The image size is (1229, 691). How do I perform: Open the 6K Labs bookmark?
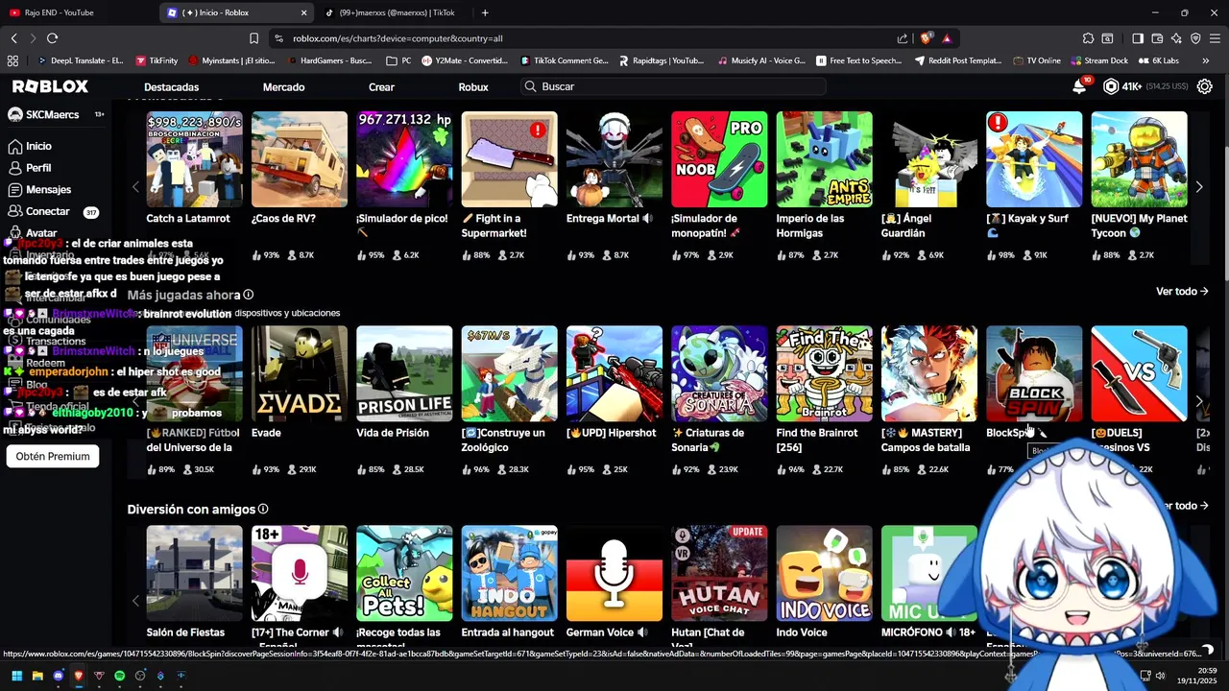[1158, 60]
